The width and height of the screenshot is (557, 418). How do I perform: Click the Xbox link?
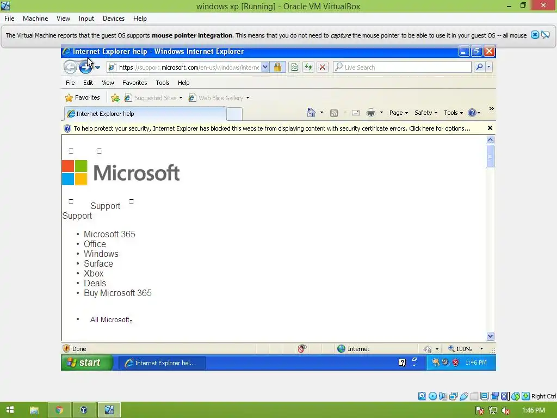pos(94,273)
